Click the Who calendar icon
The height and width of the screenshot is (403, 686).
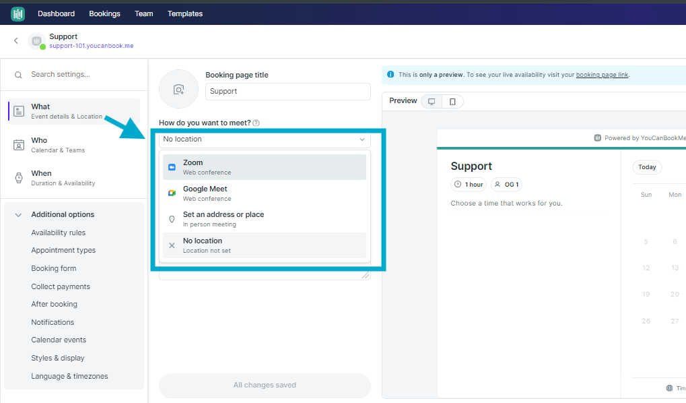pyautogui.click(x=19, y=145)
